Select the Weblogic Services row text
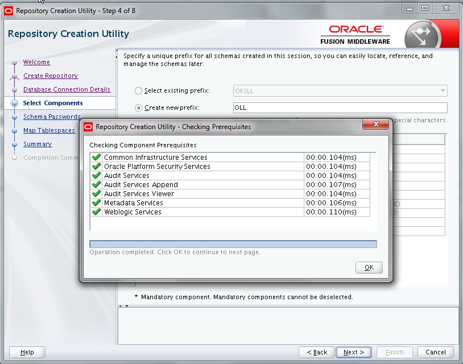 pos(133,212)
